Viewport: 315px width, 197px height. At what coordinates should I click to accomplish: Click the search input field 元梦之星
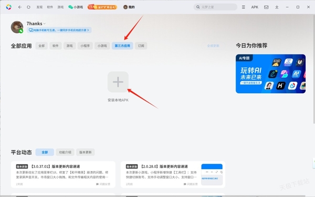215,7
